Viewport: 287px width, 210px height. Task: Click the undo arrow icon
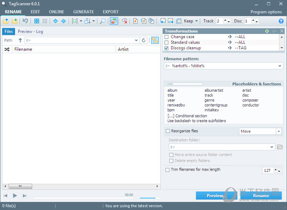tap(25, 21)
